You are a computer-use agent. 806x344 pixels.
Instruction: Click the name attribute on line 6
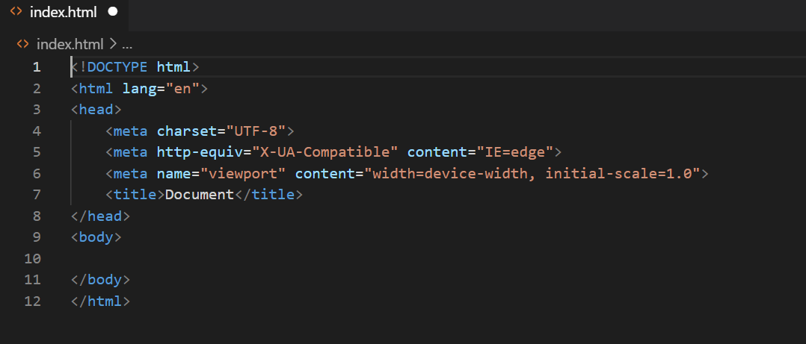tap(173, 173)
